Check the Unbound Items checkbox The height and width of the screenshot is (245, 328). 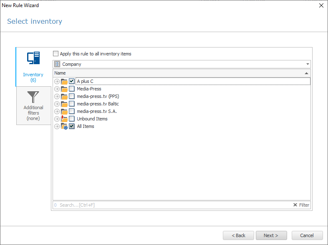(71, 119)
